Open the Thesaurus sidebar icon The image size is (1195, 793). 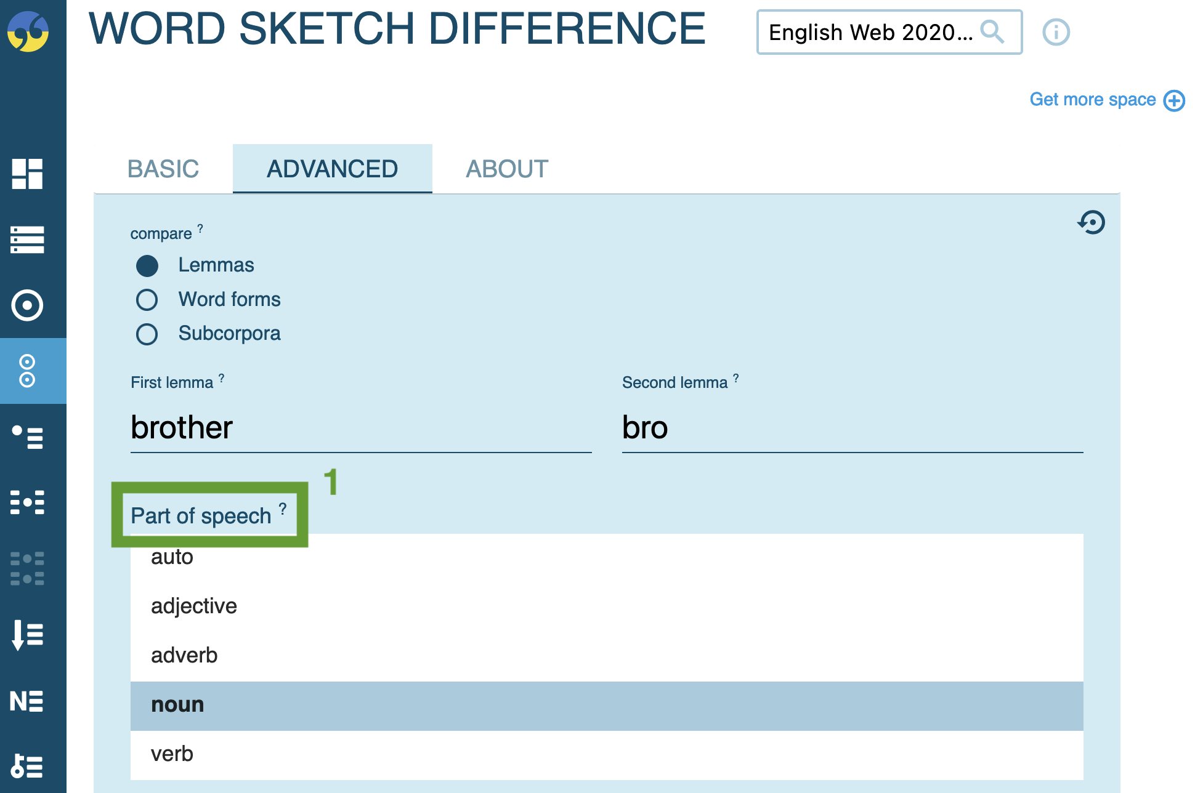(27, 437)
